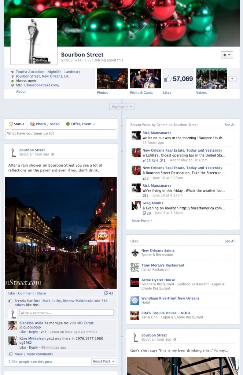Click the Tourist Attraction category link

(x=30, y=72)
